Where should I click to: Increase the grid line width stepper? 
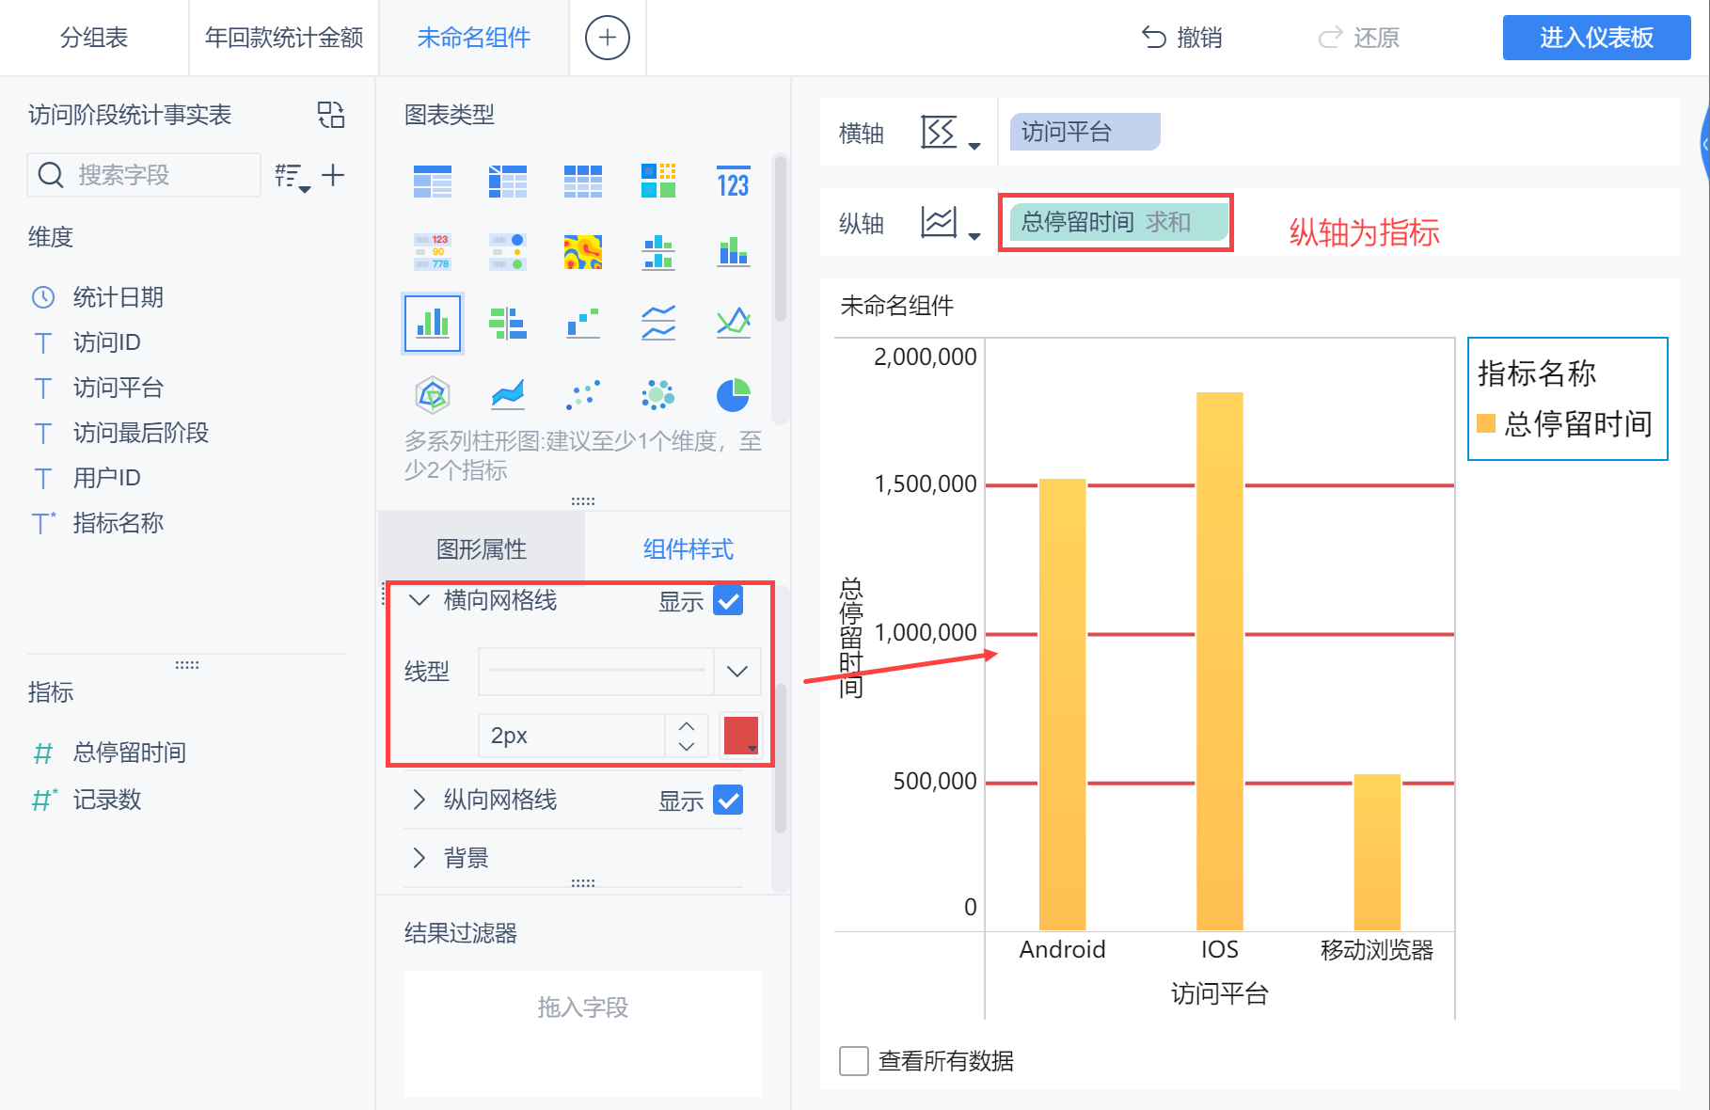click(687, 725)
